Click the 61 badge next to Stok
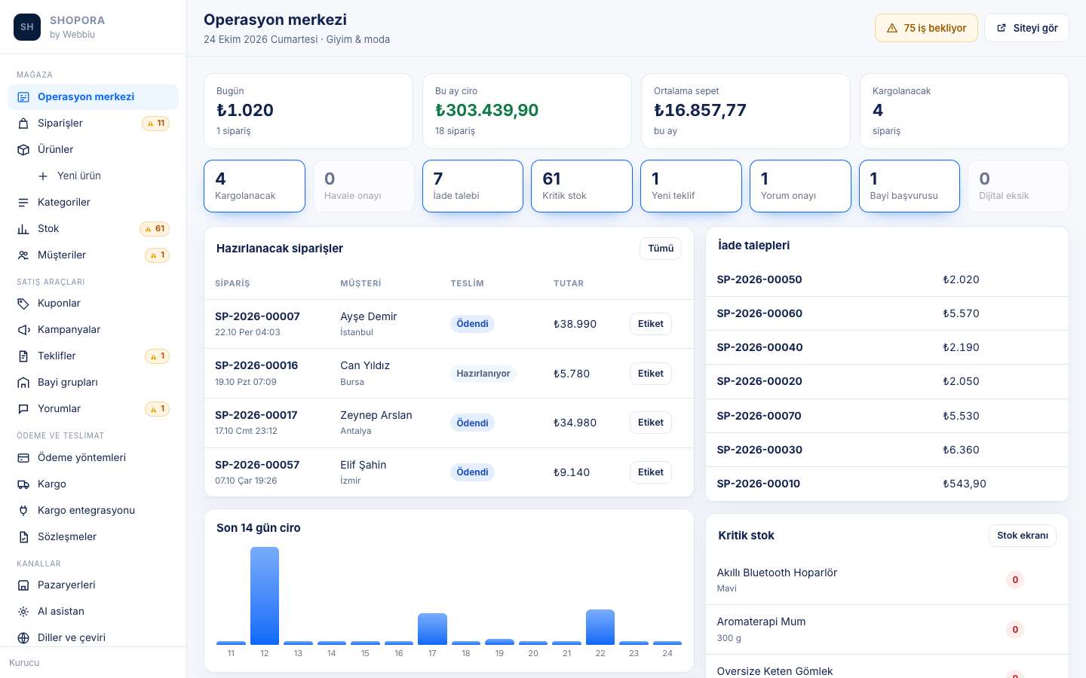This screenshot has width=1086, height=678. [155, 229]
